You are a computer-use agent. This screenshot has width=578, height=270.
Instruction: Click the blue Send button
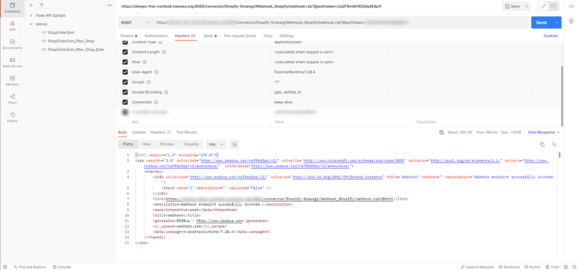point(542,23)
